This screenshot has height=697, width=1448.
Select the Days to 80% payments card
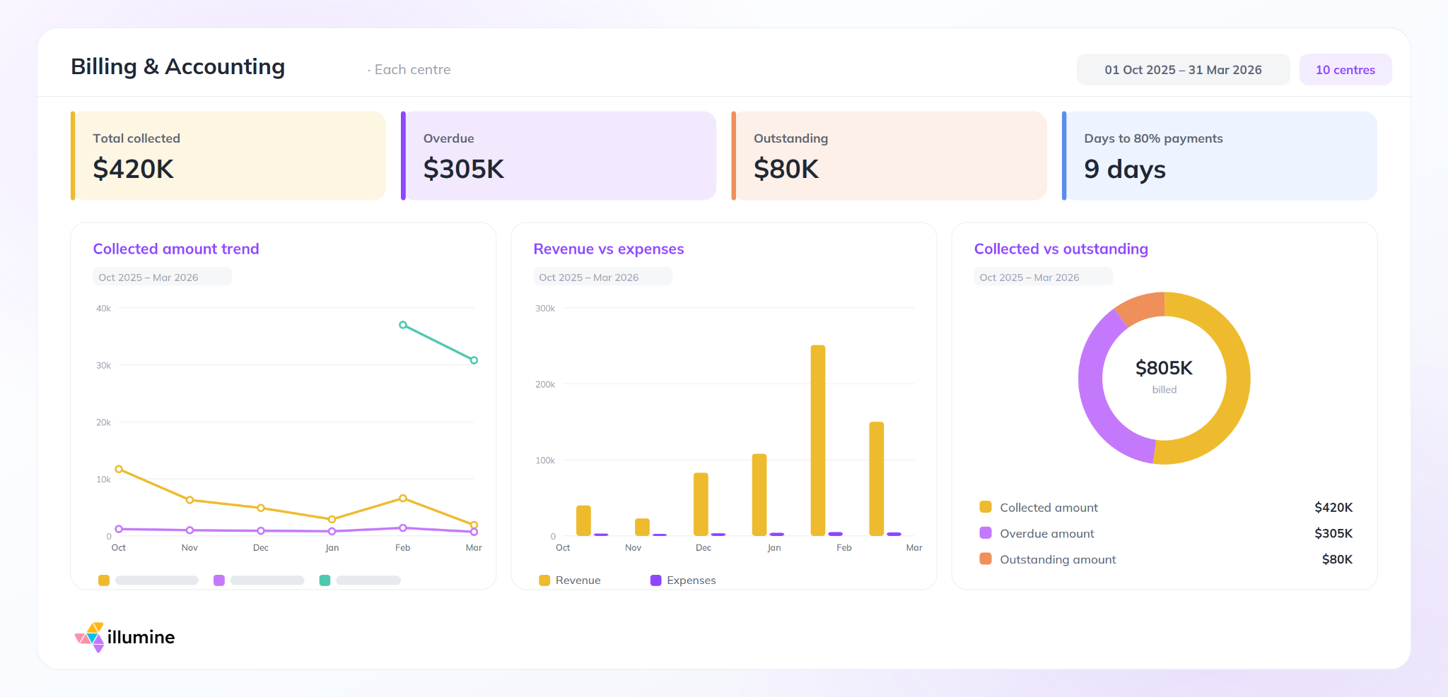tap(1220, 155)
